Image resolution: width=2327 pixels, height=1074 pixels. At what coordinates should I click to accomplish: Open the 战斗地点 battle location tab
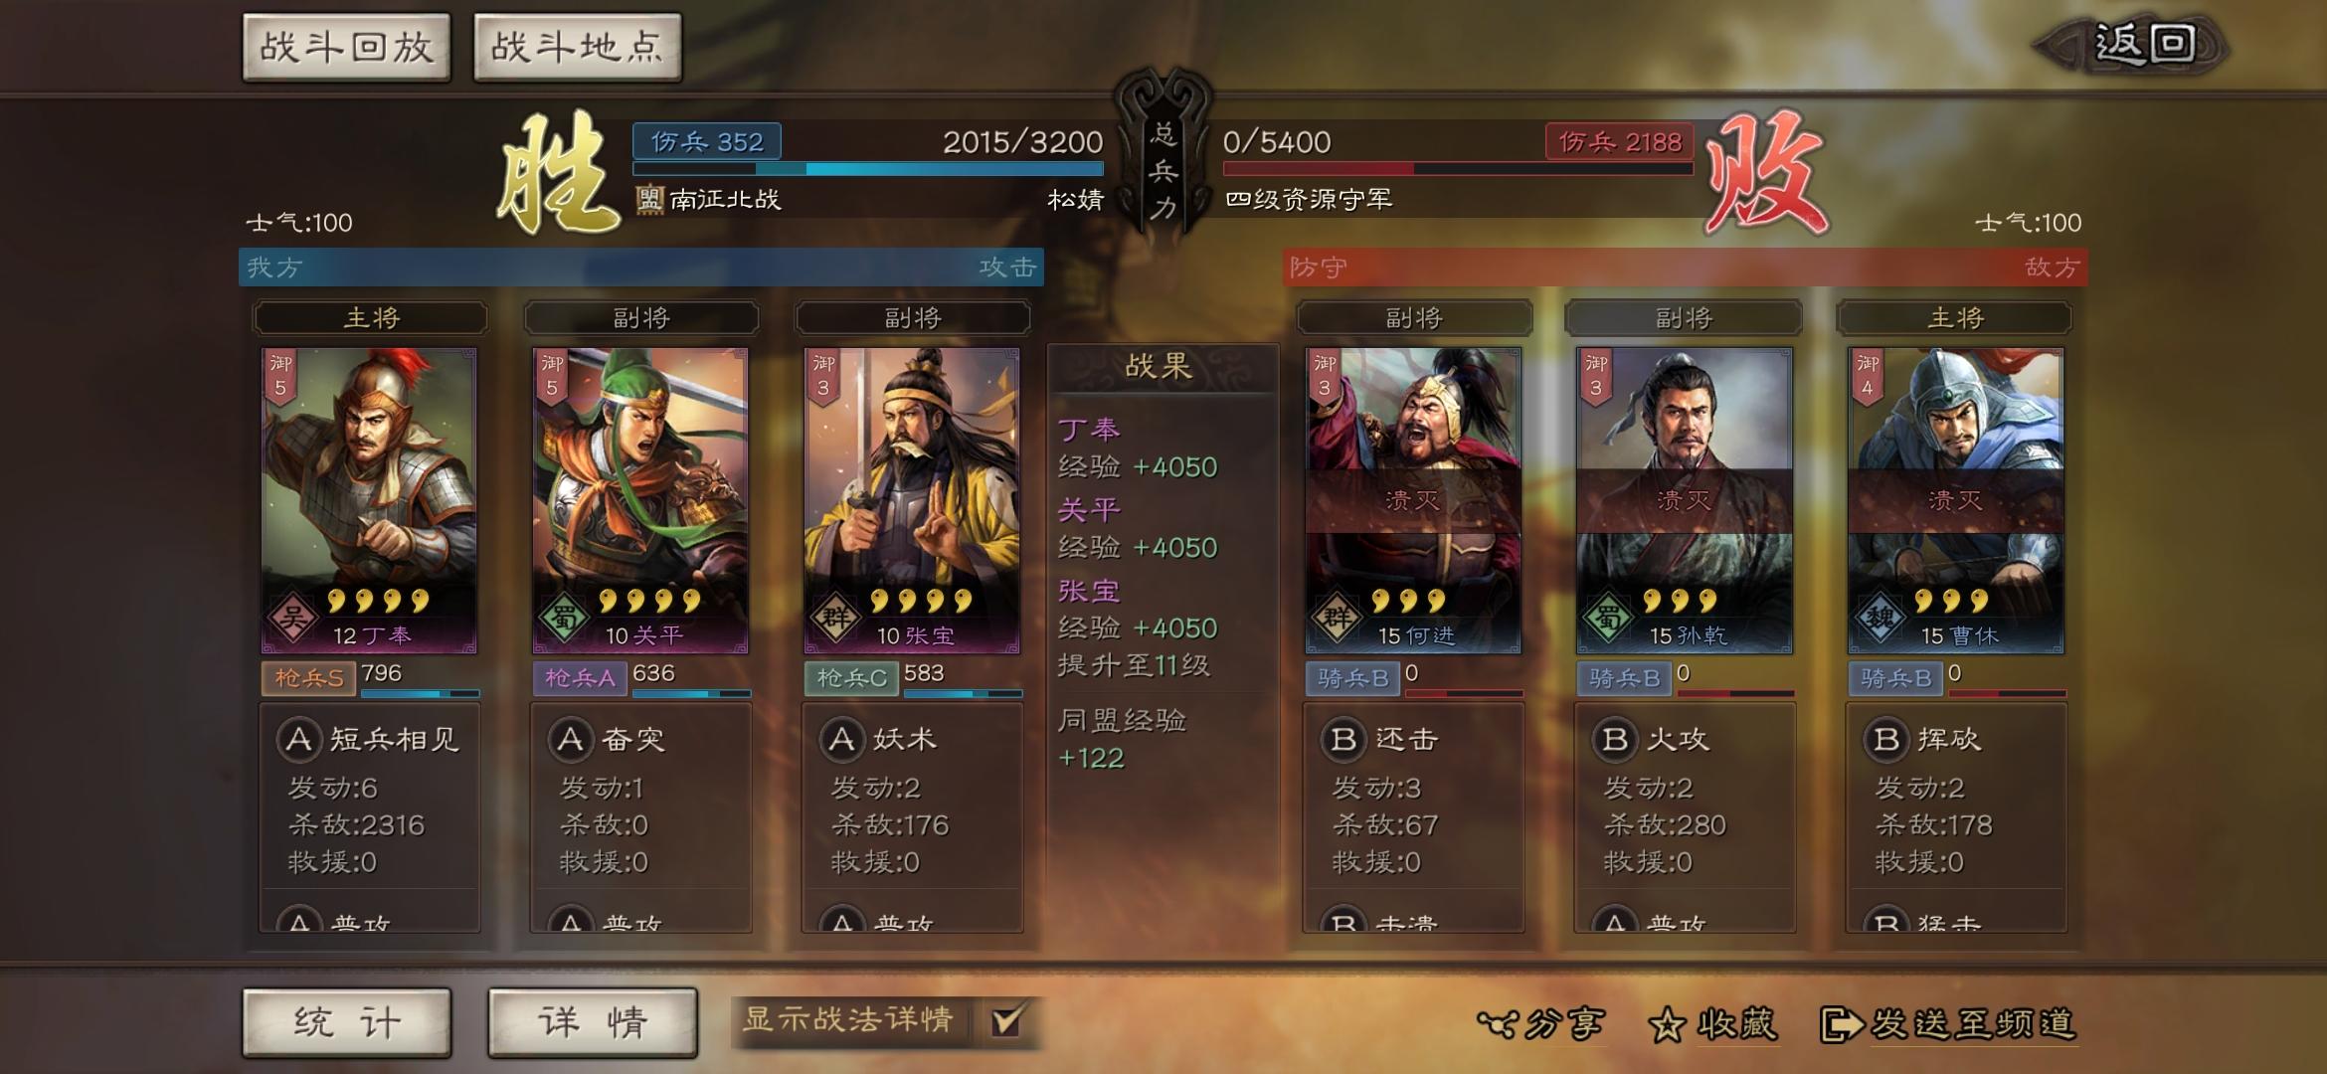578,47
